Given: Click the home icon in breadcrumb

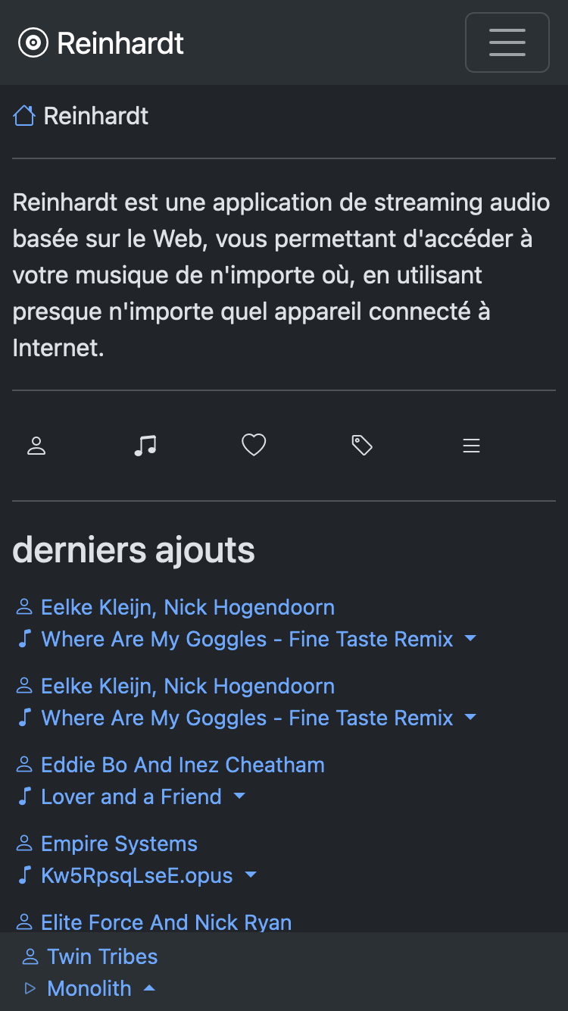Looking at the screenshot, I should 24,116.
